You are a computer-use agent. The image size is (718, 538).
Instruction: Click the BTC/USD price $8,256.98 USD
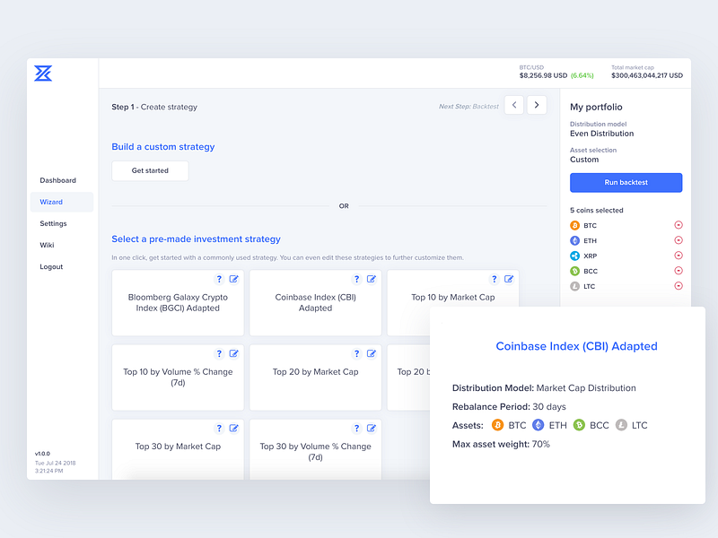tap(543, 75)
